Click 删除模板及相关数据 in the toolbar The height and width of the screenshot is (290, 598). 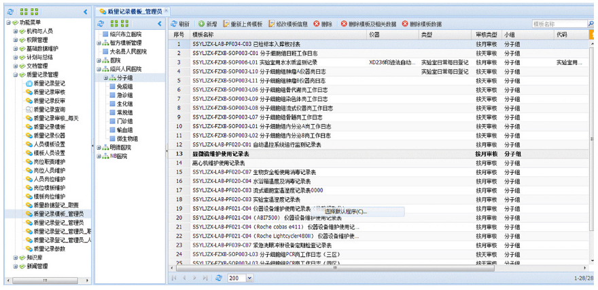[x=368, y=24]
